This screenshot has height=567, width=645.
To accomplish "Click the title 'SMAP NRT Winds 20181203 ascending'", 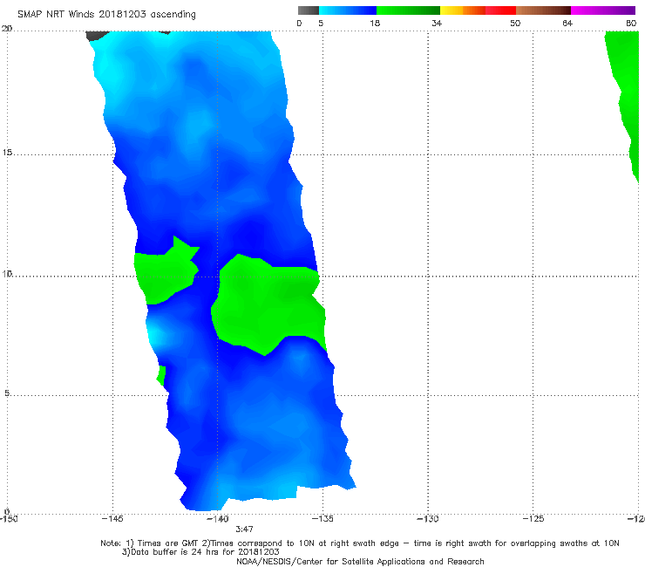I will [x=106, y=15].
